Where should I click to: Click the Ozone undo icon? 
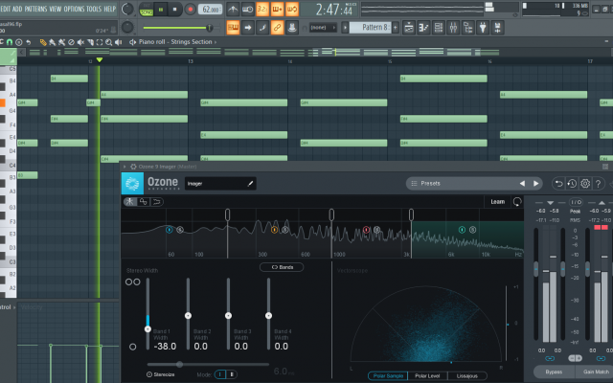(x=558, y=183)
